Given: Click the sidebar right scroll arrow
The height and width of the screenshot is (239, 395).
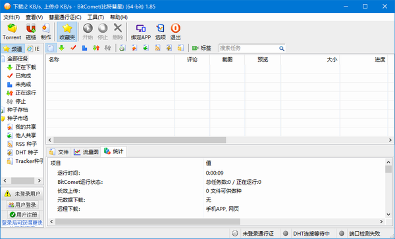Looking at the screenshot, I should (39, 181).
